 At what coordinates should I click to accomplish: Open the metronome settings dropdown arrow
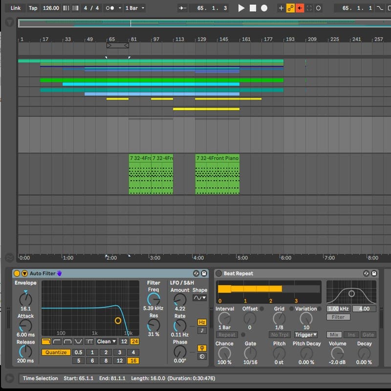click(x=120, y=8)
